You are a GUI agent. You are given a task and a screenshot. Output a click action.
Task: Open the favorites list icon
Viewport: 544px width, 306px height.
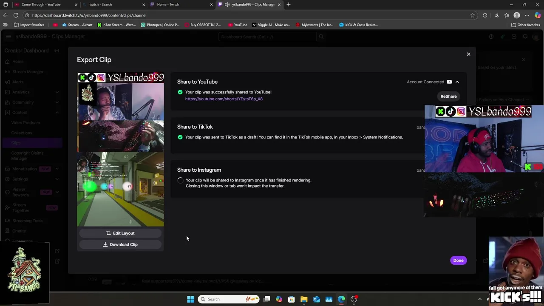(507, 15)
